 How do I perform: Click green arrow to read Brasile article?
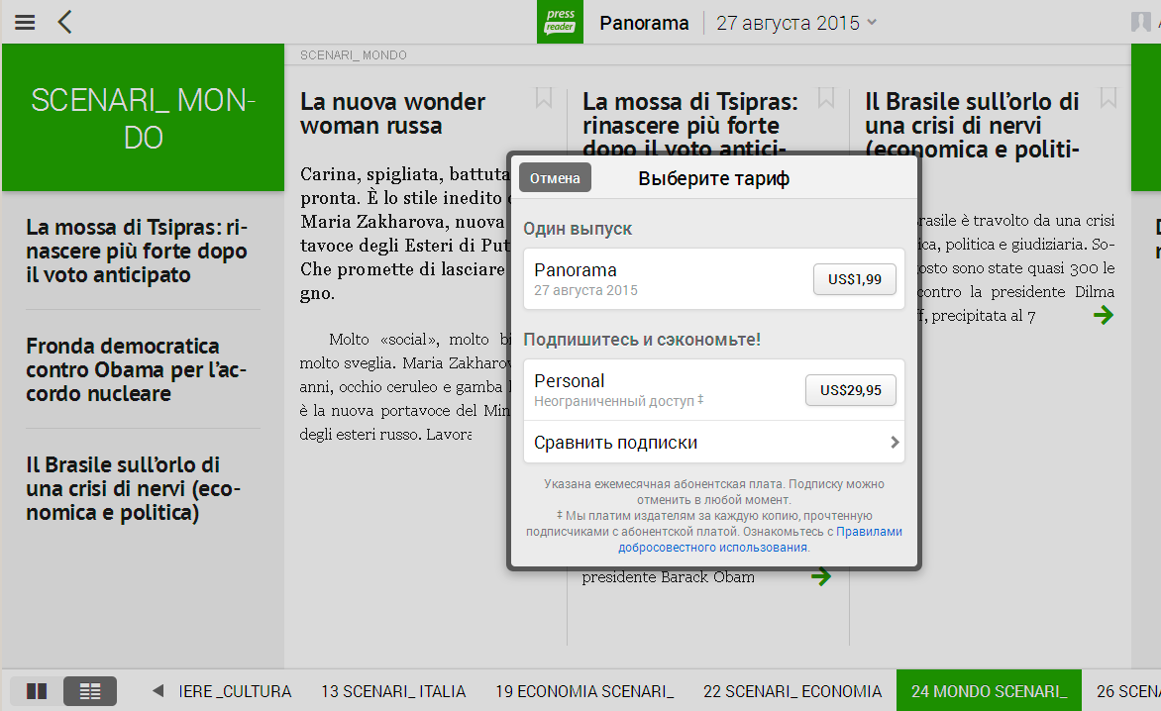click(1103, 316)
